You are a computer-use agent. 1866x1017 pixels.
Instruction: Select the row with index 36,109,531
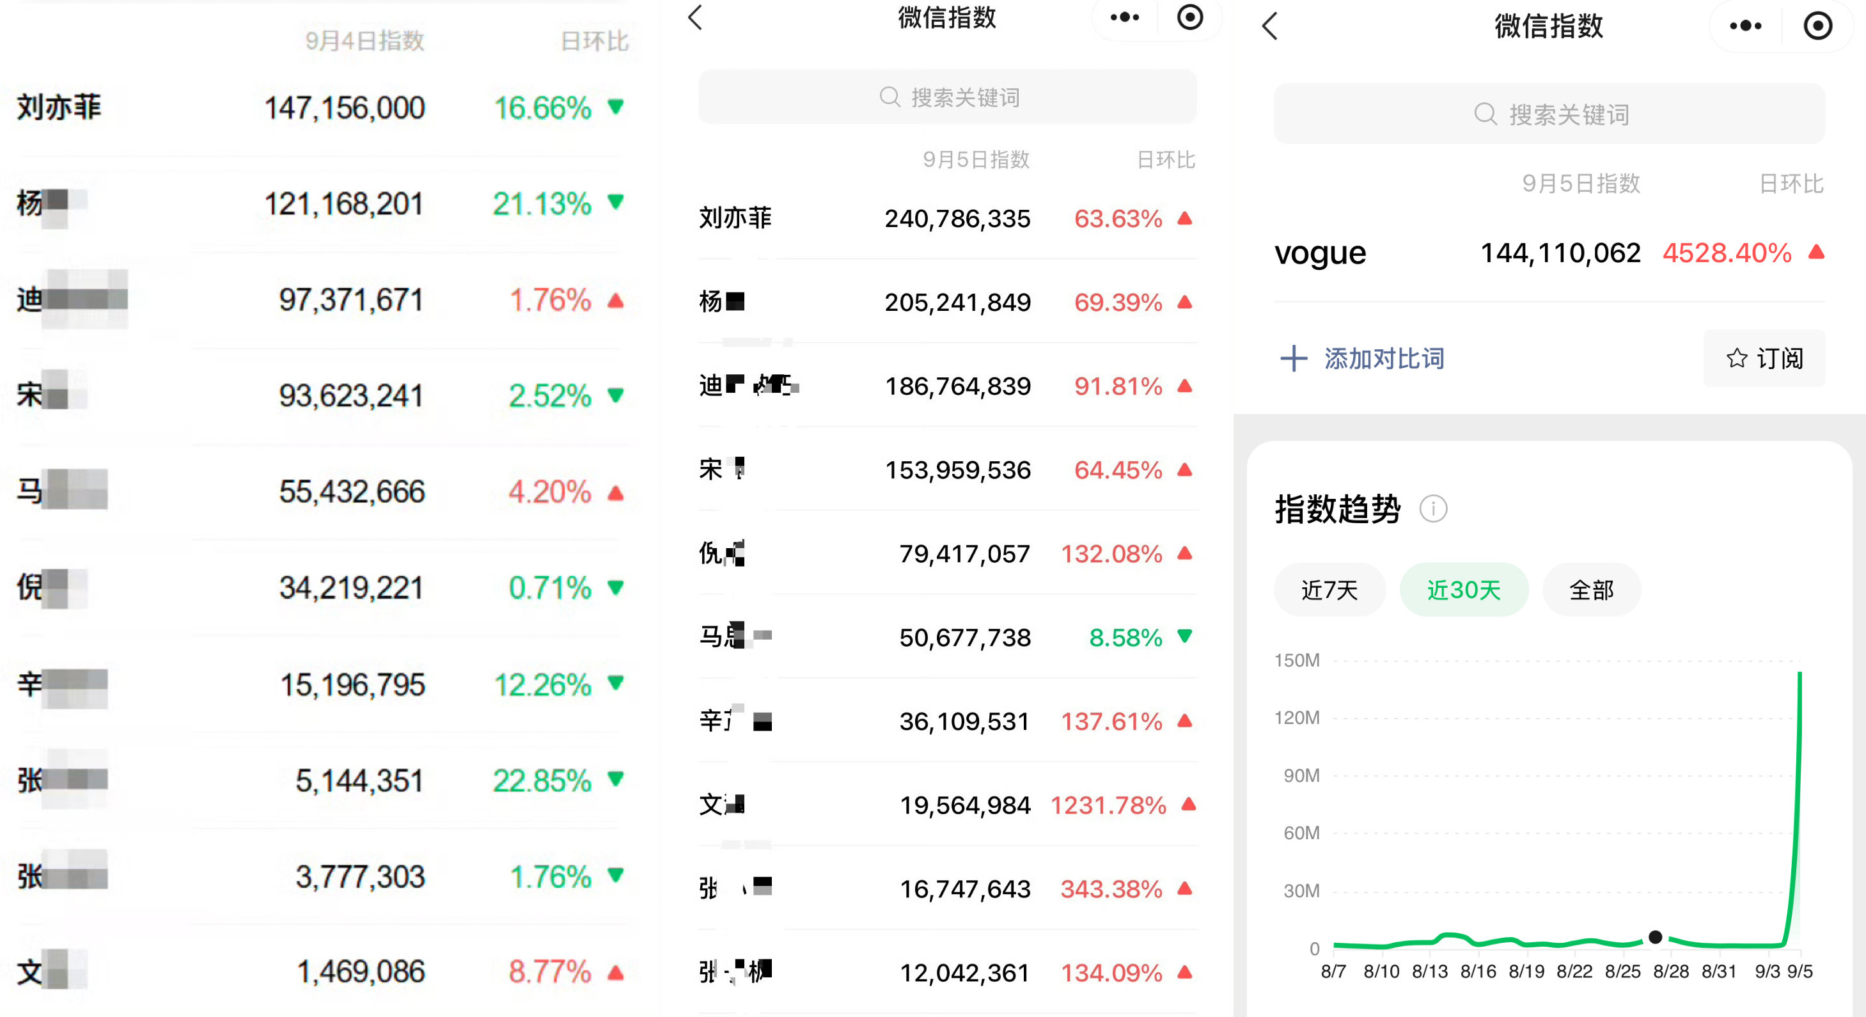(x=948, y=721)
